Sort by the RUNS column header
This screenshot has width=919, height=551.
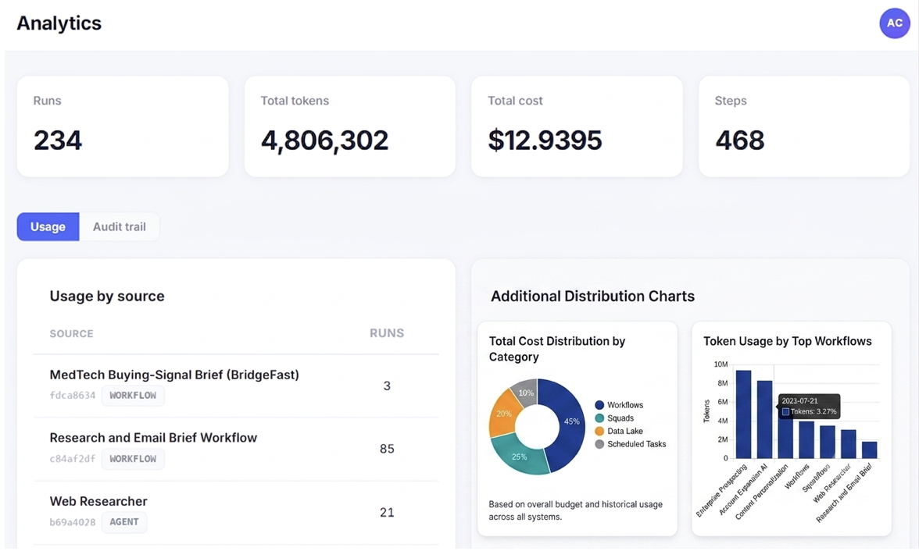point(387,333)
